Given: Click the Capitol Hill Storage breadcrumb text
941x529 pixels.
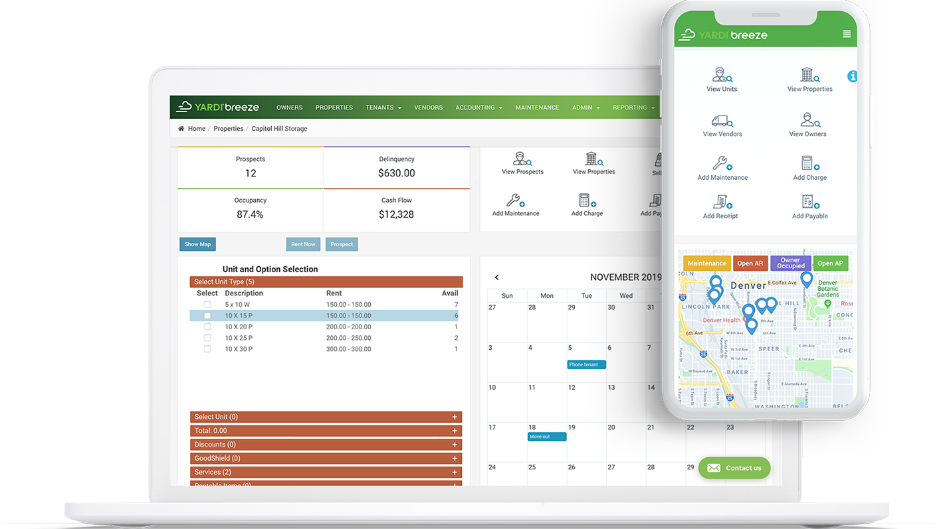Looking at the screenshot, I should tap(279, 129).
